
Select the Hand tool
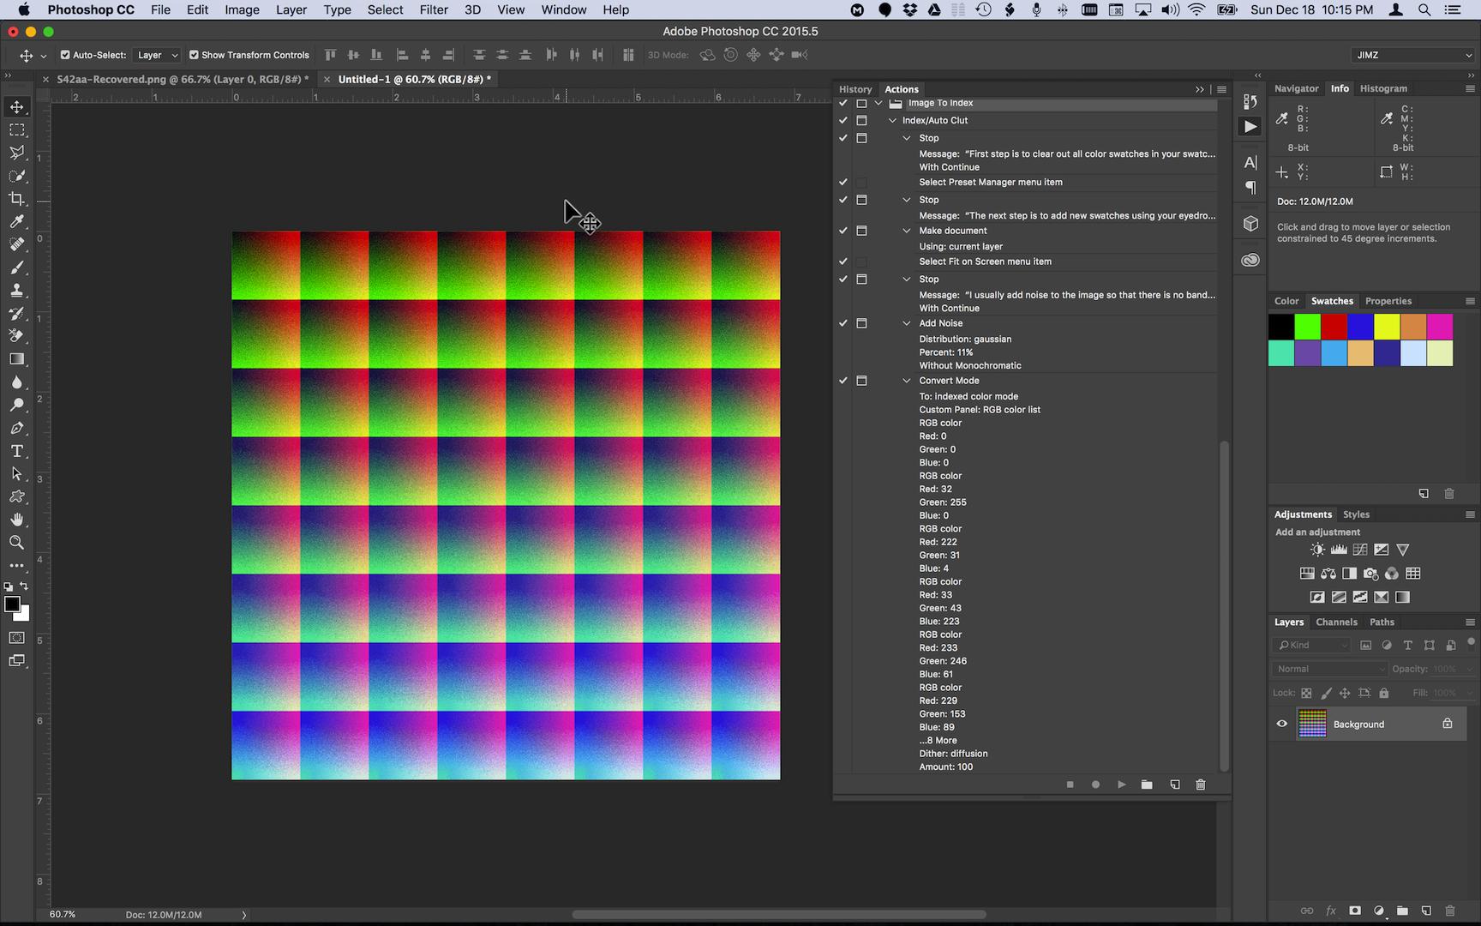[x=17, y=519]
